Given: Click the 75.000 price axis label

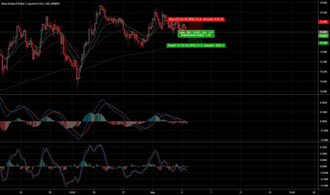Looking at the screenshot, I should (x=323, y=82).
